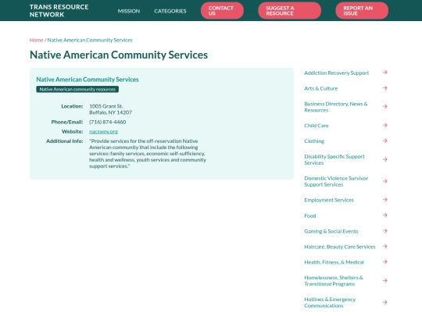
Task: Click the arrow beside Hotlines & Emergency Communications
Action: (385, 302)
